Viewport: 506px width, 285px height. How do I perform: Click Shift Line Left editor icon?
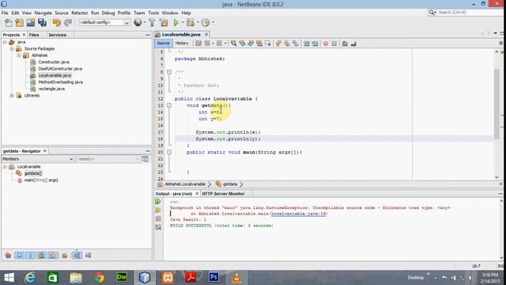(306, 44)
